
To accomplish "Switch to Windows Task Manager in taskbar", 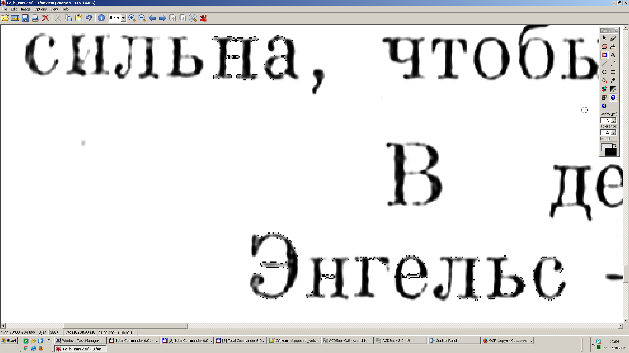I will [81, 341].
